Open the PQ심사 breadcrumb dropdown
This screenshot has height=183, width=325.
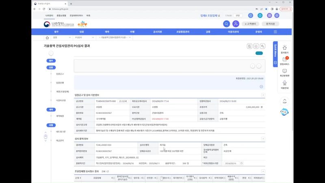coord(84,37)
